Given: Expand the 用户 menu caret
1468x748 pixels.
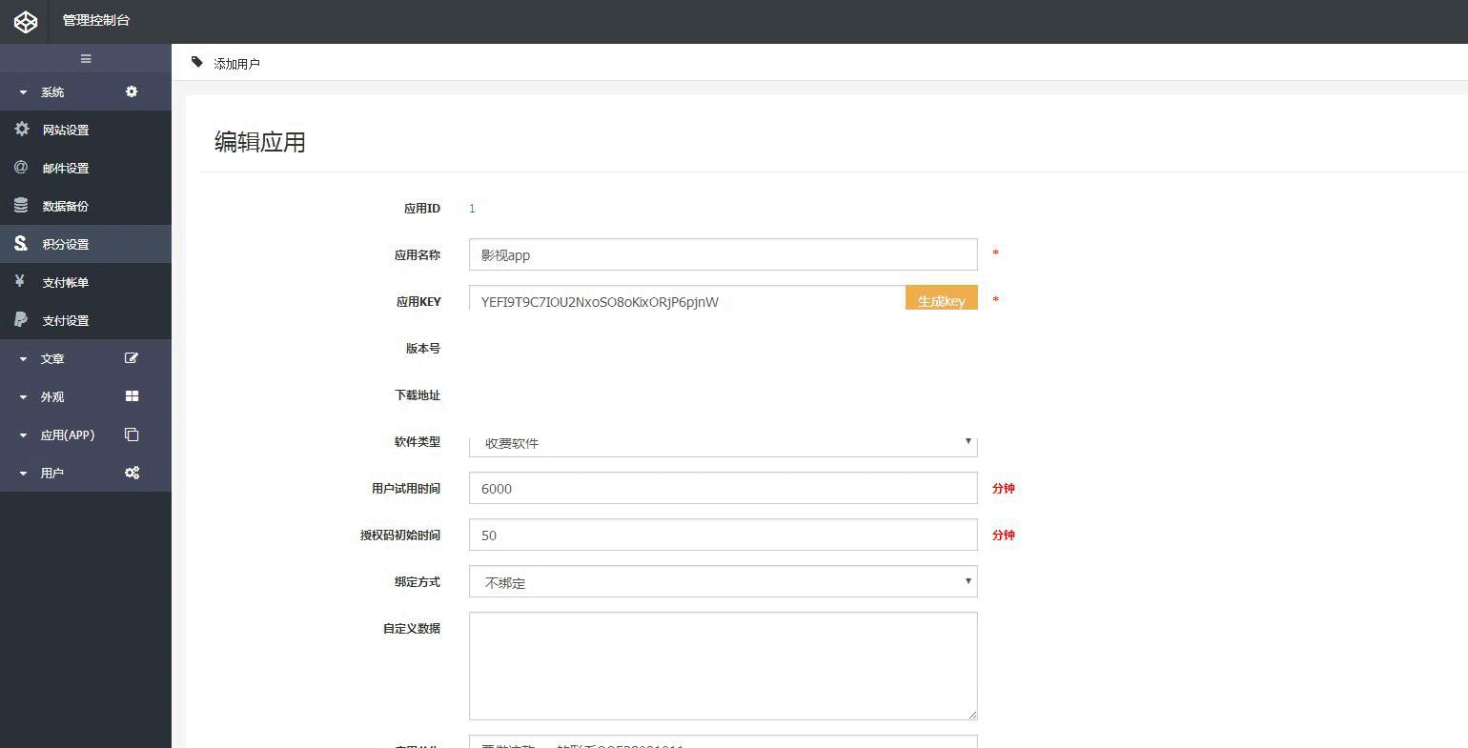Looking at the screenshot, I should coord(23,474).
